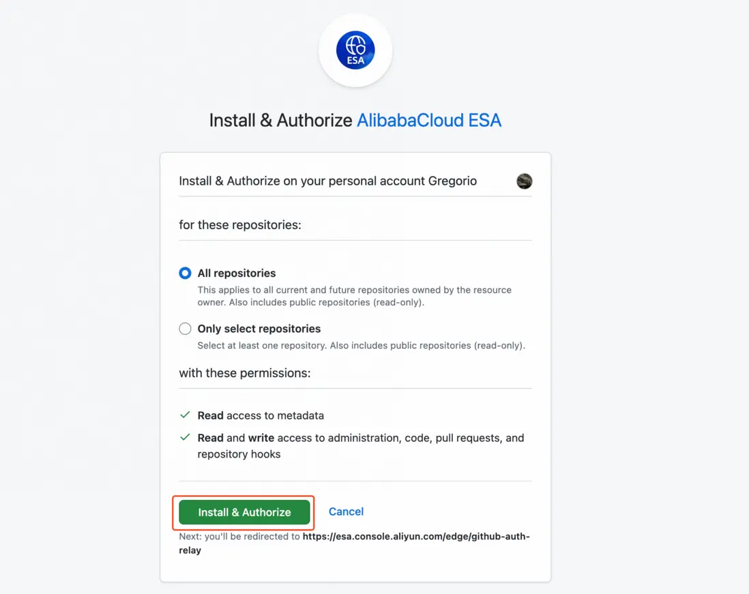
Task: Open the AlibabaCloud ESA app link
Action: 429,120
